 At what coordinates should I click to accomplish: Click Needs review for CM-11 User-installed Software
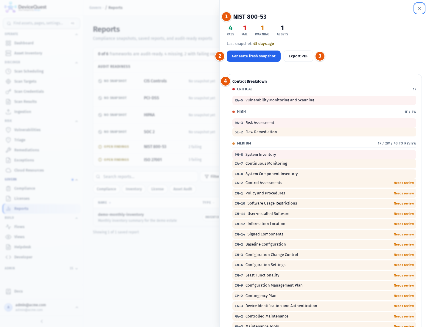click(x=404, y=214)
